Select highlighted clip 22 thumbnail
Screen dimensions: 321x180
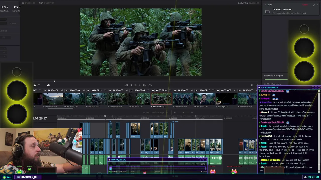161,99
